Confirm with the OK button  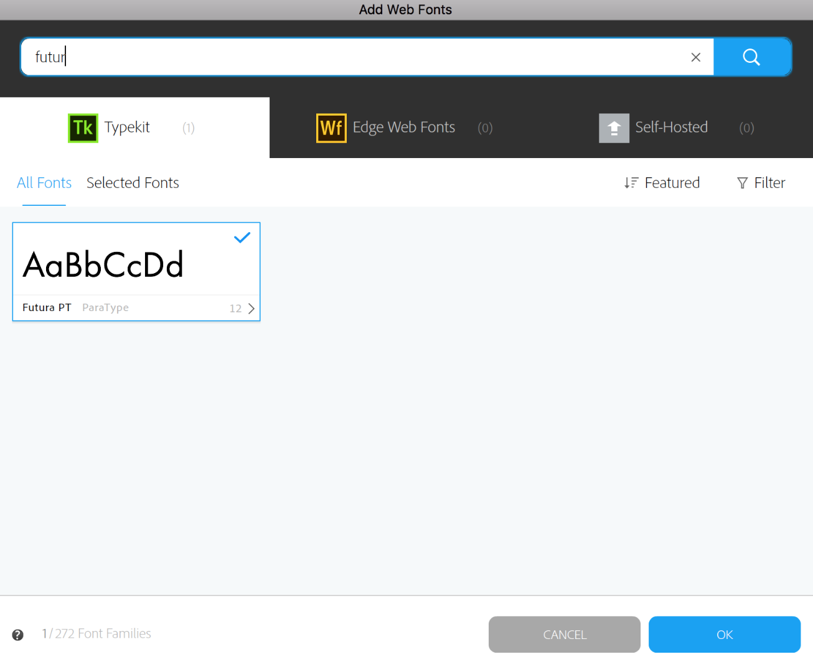tap(725, 635)
